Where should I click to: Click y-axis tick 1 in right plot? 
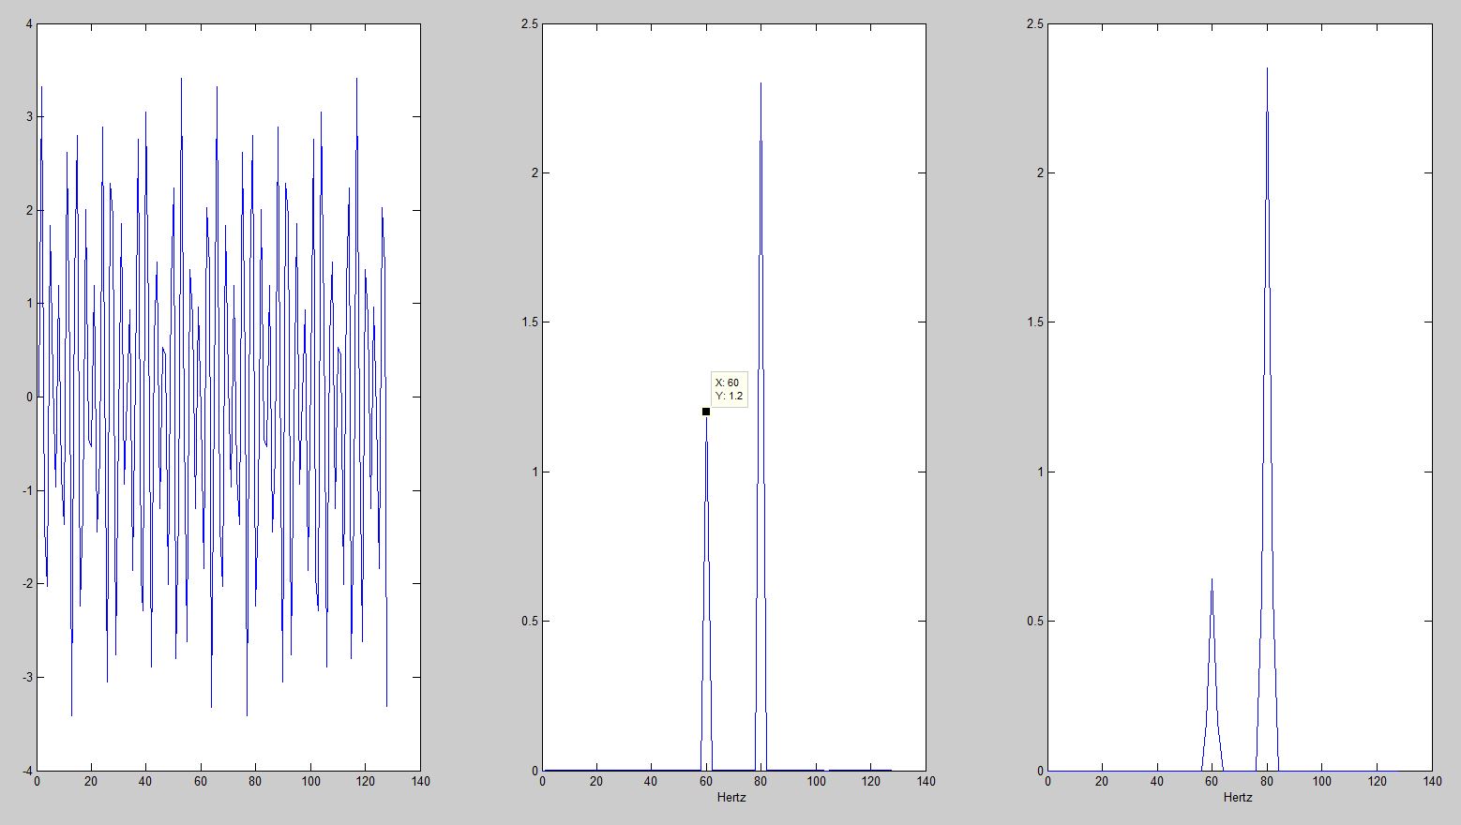(1040, 472)
